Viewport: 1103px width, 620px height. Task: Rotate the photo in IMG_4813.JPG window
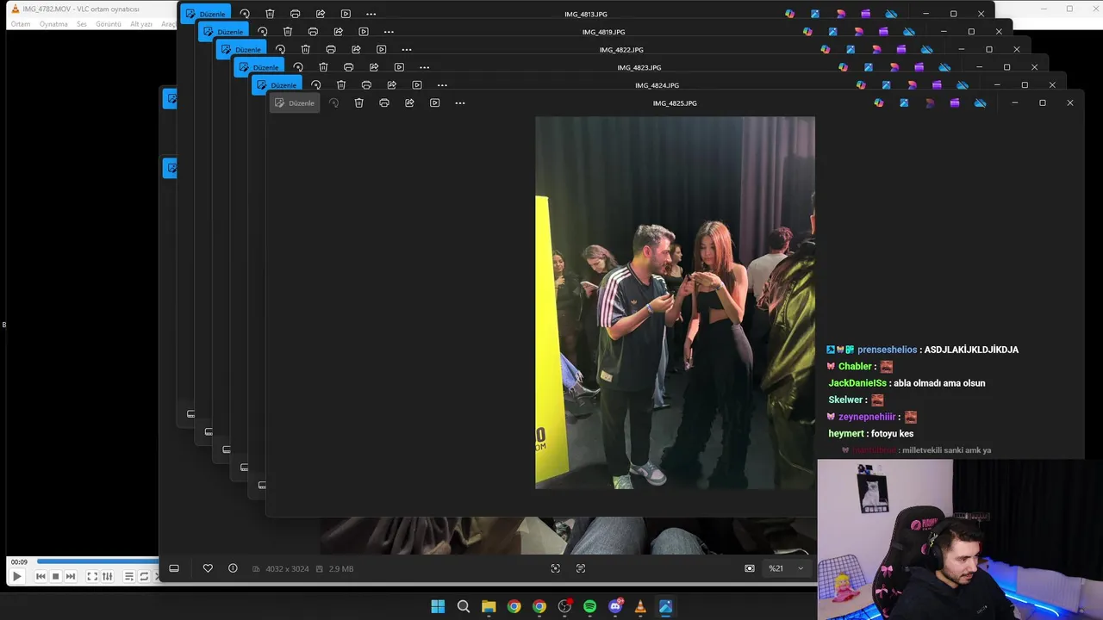pos(245,14)
